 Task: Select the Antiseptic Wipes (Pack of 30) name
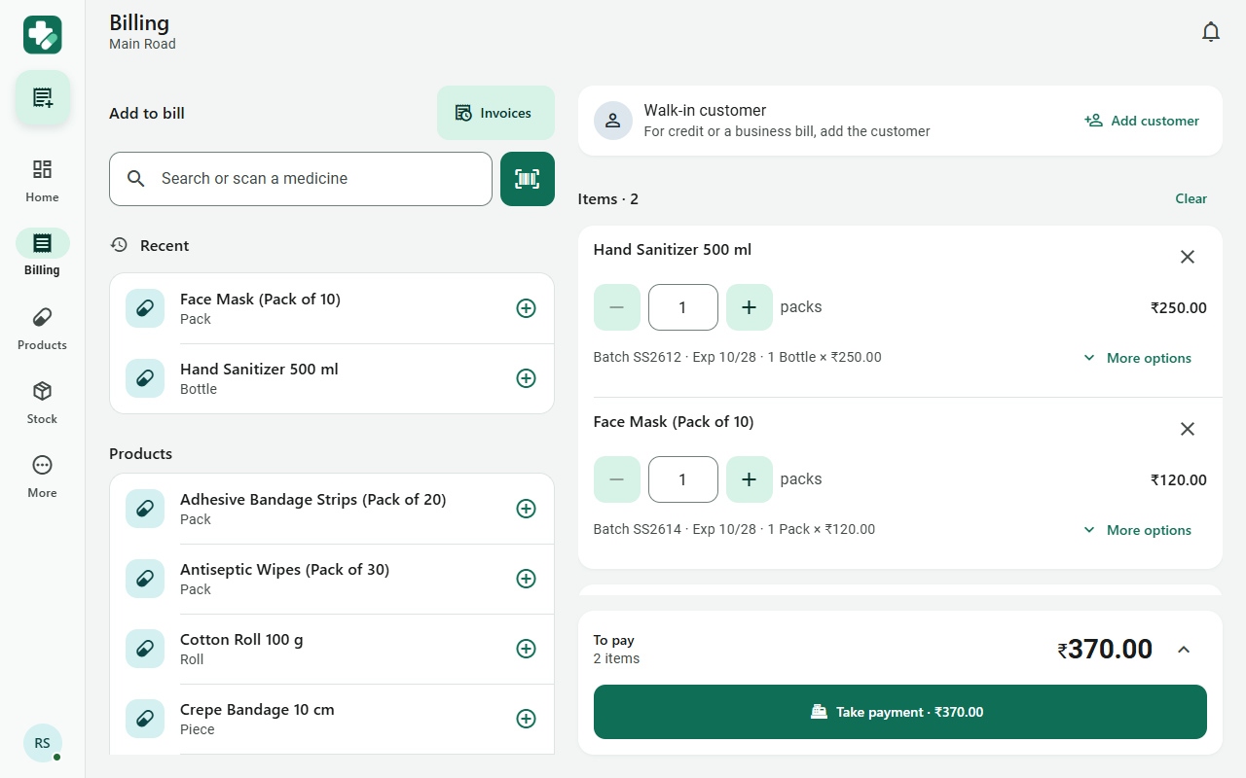[284, 570]
